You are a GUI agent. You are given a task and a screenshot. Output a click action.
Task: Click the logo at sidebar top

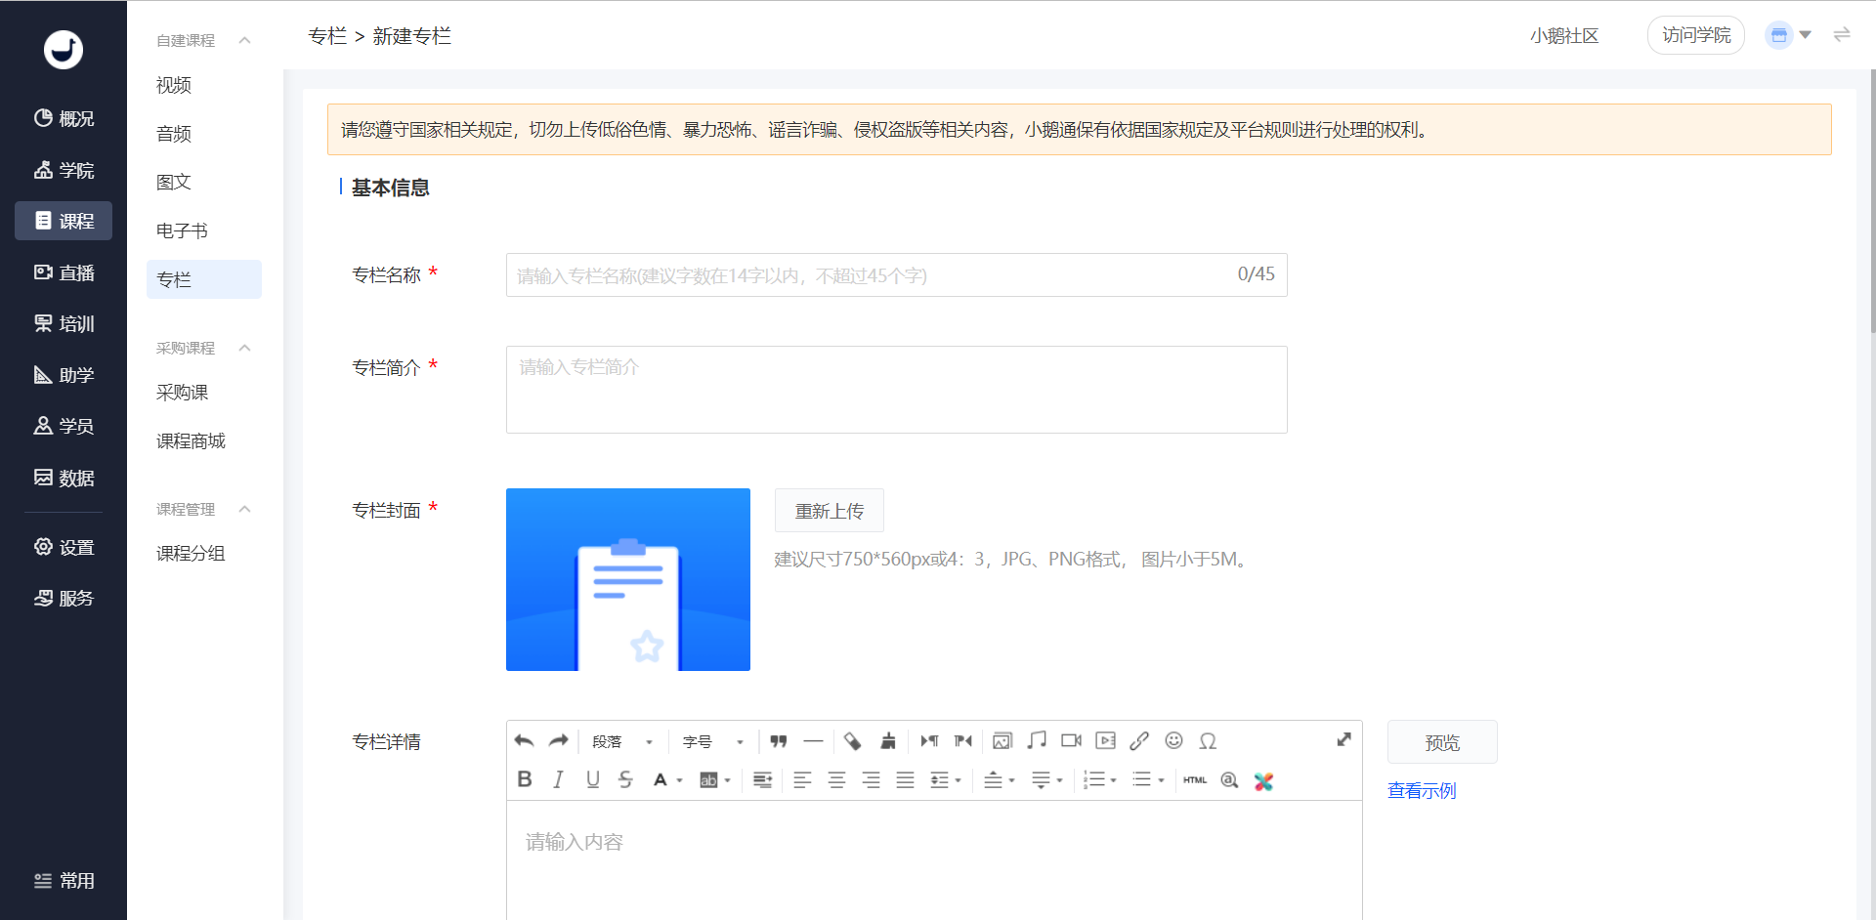[x=64, y=49]
